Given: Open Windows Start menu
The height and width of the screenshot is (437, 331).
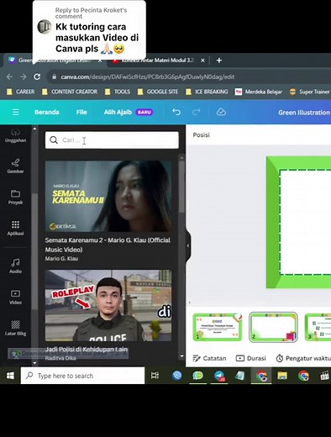Looking at the screenshot, I should (10, 376).
